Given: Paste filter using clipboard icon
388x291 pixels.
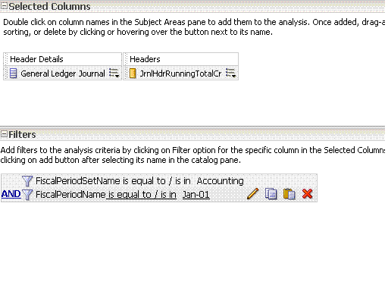Looking at the screenshot, I should tap(289, 194).
